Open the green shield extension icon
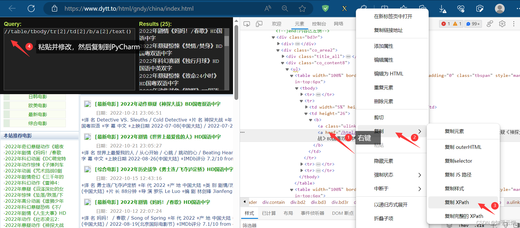This screenshot has width=520, height=228. click(325, 8)
